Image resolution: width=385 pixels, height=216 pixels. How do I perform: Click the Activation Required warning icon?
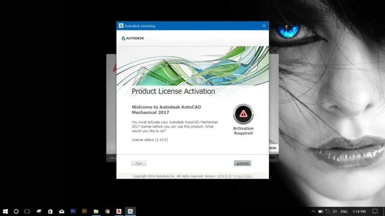pos(243,114)
